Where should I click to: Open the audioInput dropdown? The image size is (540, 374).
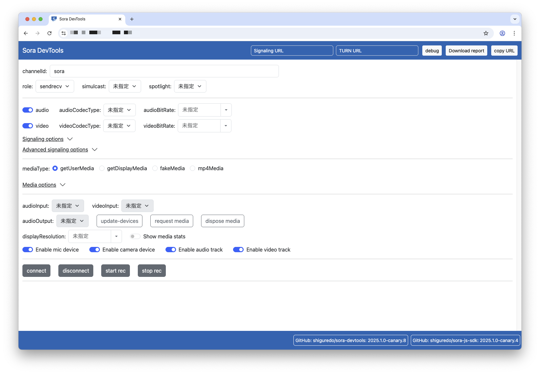click(68, 206)
